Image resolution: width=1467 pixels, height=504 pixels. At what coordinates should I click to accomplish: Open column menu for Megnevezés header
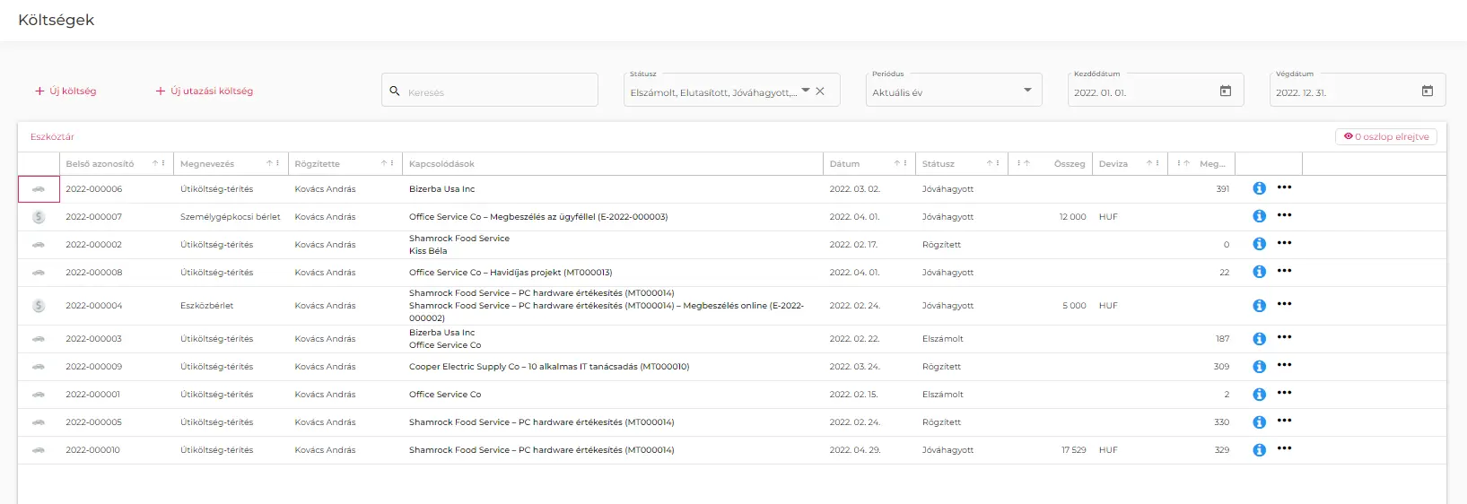click(x=277, y=163)
